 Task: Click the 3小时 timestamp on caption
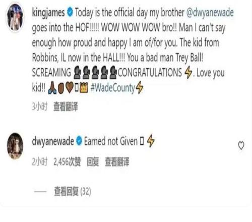point(40,106)
